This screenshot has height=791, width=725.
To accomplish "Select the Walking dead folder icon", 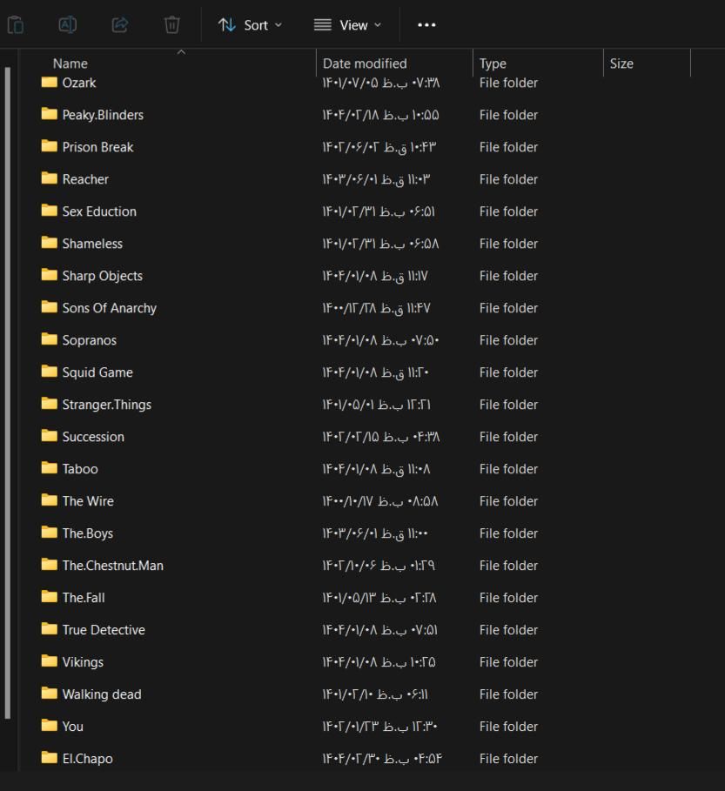I will coord(49,694).
